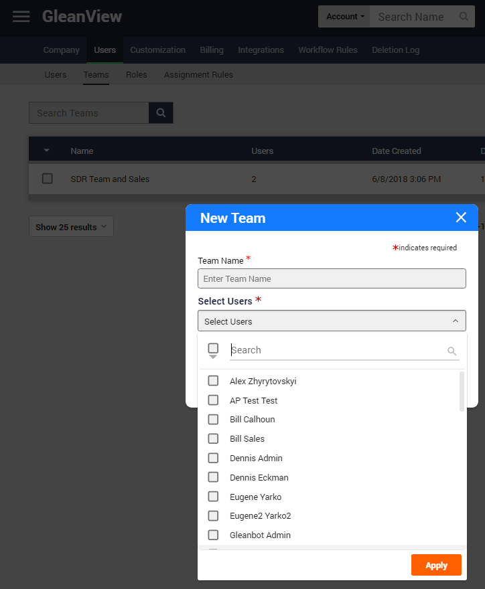Go to the Workflow Rules tab
The height and width of the screenshot is (589, 485).
[x=328, y=50]
